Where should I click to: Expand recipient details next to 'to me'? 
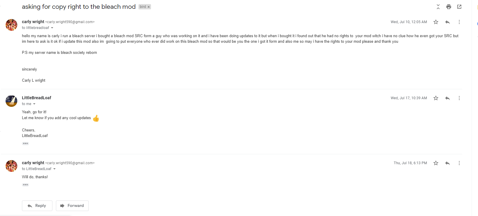point(34,104)
